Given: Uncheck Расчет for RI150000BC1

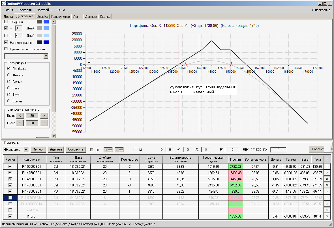Looking at the screenshot, I should click(x=10, y=166).
